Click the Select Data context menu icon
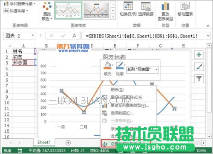Image resolution: width=213 pixels, height=154 pixels. point(105,113)
